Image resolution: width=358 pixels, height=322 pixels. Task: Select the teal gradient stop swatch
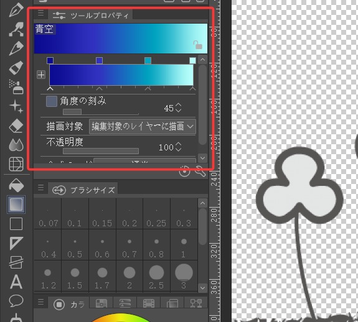[148, 61]
